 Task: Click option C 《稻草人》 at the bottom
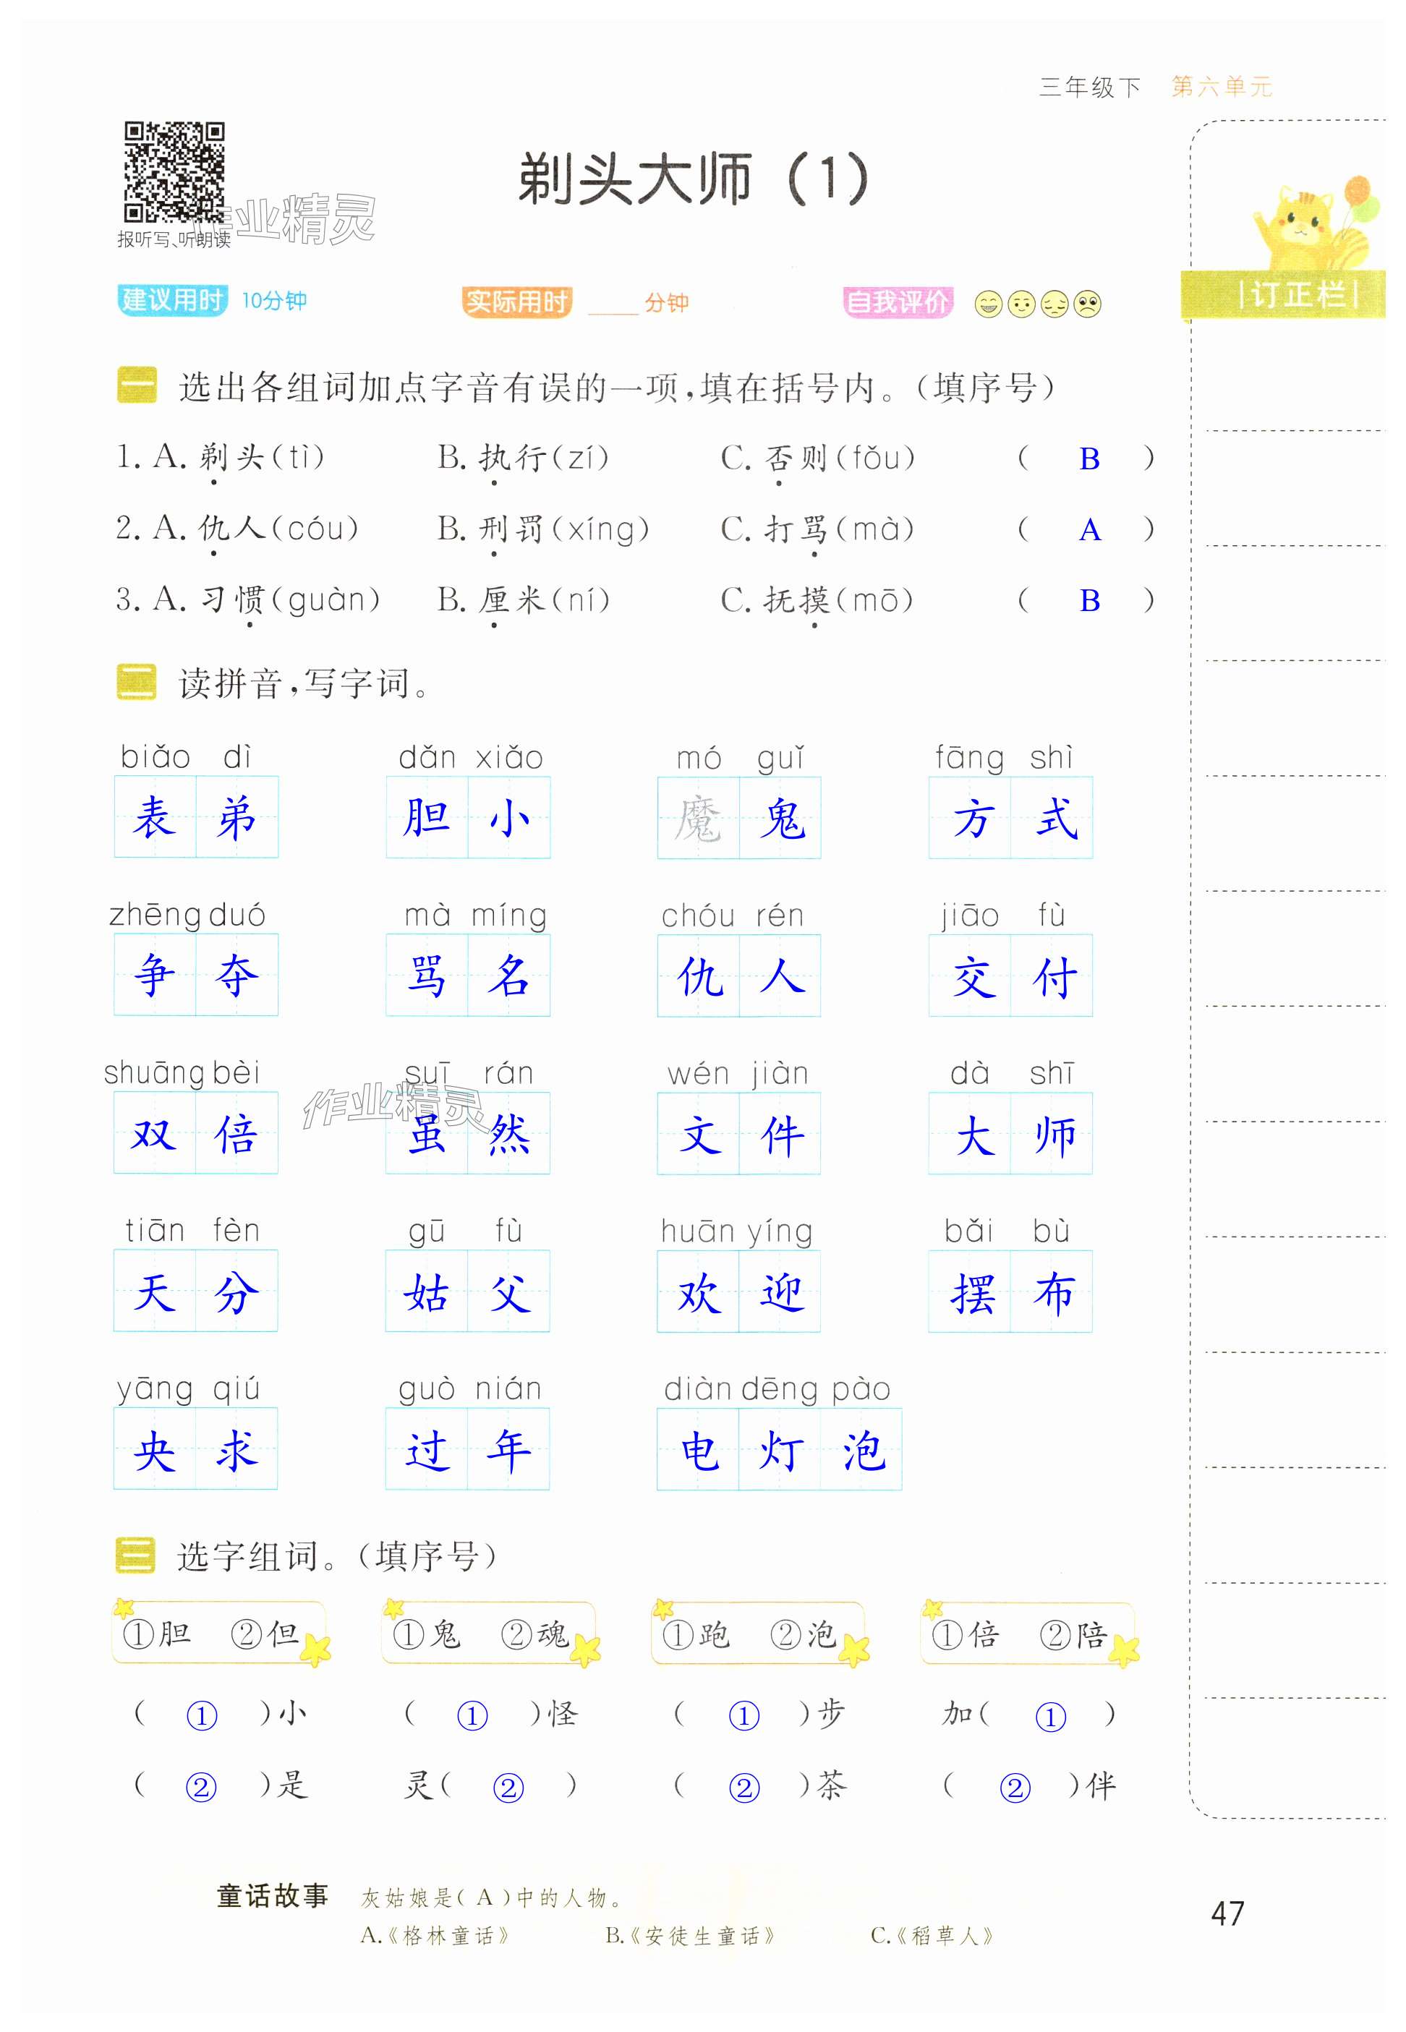click(932, 1935)
